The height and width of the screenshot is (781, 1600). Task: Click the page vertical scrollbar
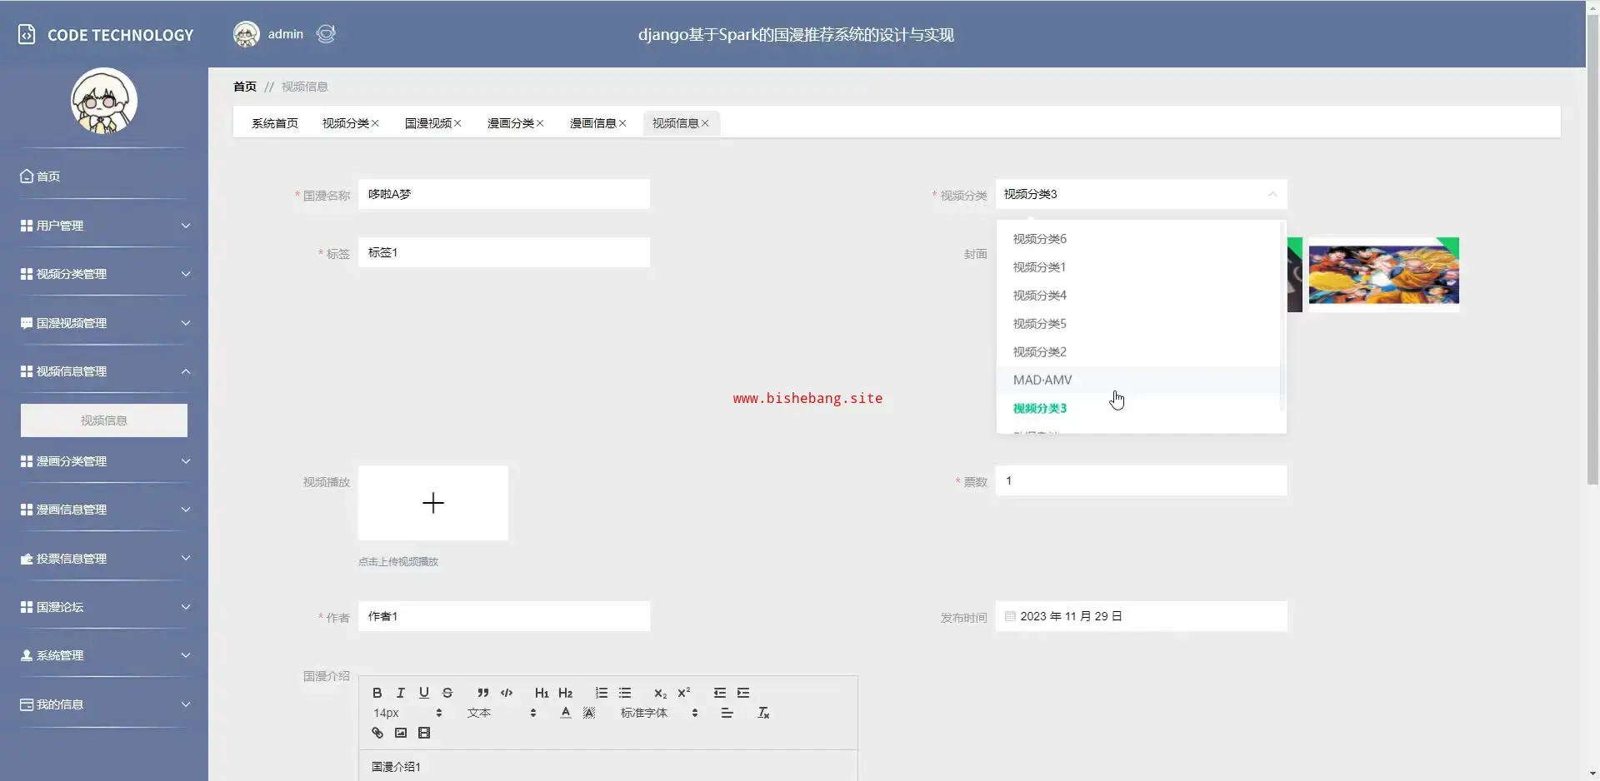click(x=1592, y=250)
